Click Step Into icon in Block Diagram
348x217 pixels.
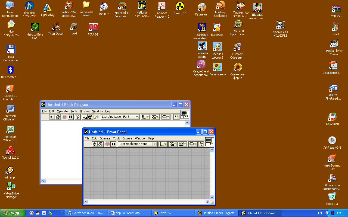click(x=85, y=117)
